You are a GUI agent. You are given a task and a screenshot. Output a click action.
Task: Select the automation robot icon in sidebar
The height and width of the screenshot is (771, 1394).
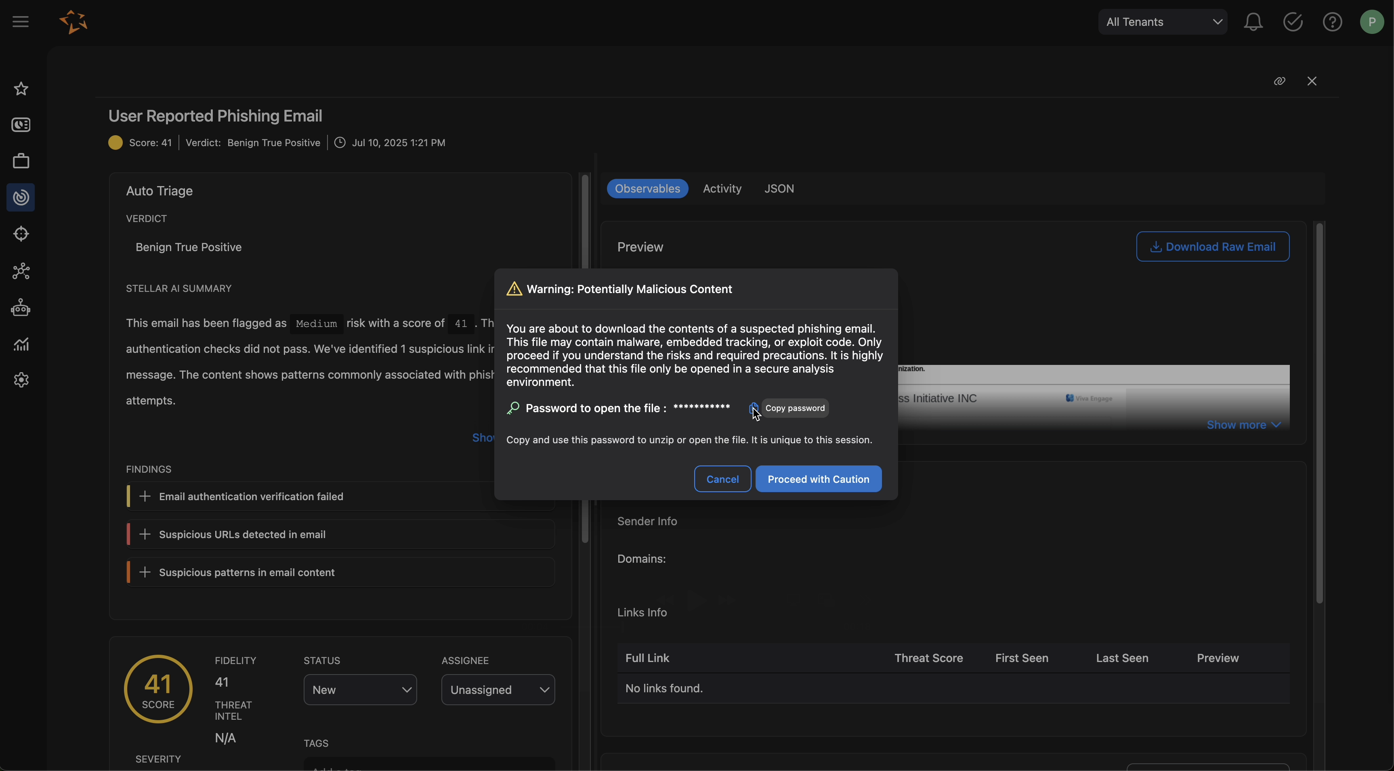coord(21,308)
